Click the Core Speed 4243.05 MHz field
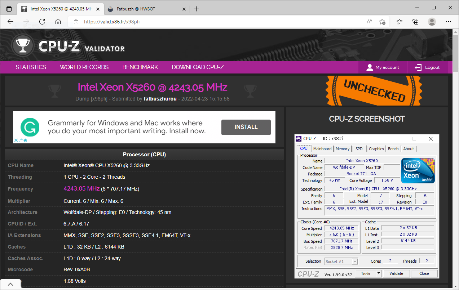 [341, 228]
